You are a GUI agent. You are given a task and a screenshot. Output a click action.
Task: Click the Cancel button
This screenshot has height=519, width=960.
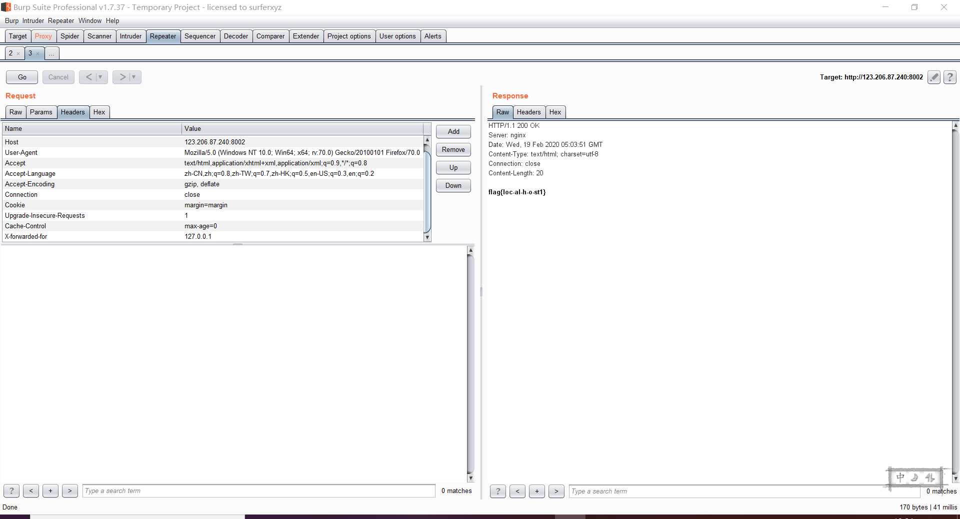click(58, 77)
